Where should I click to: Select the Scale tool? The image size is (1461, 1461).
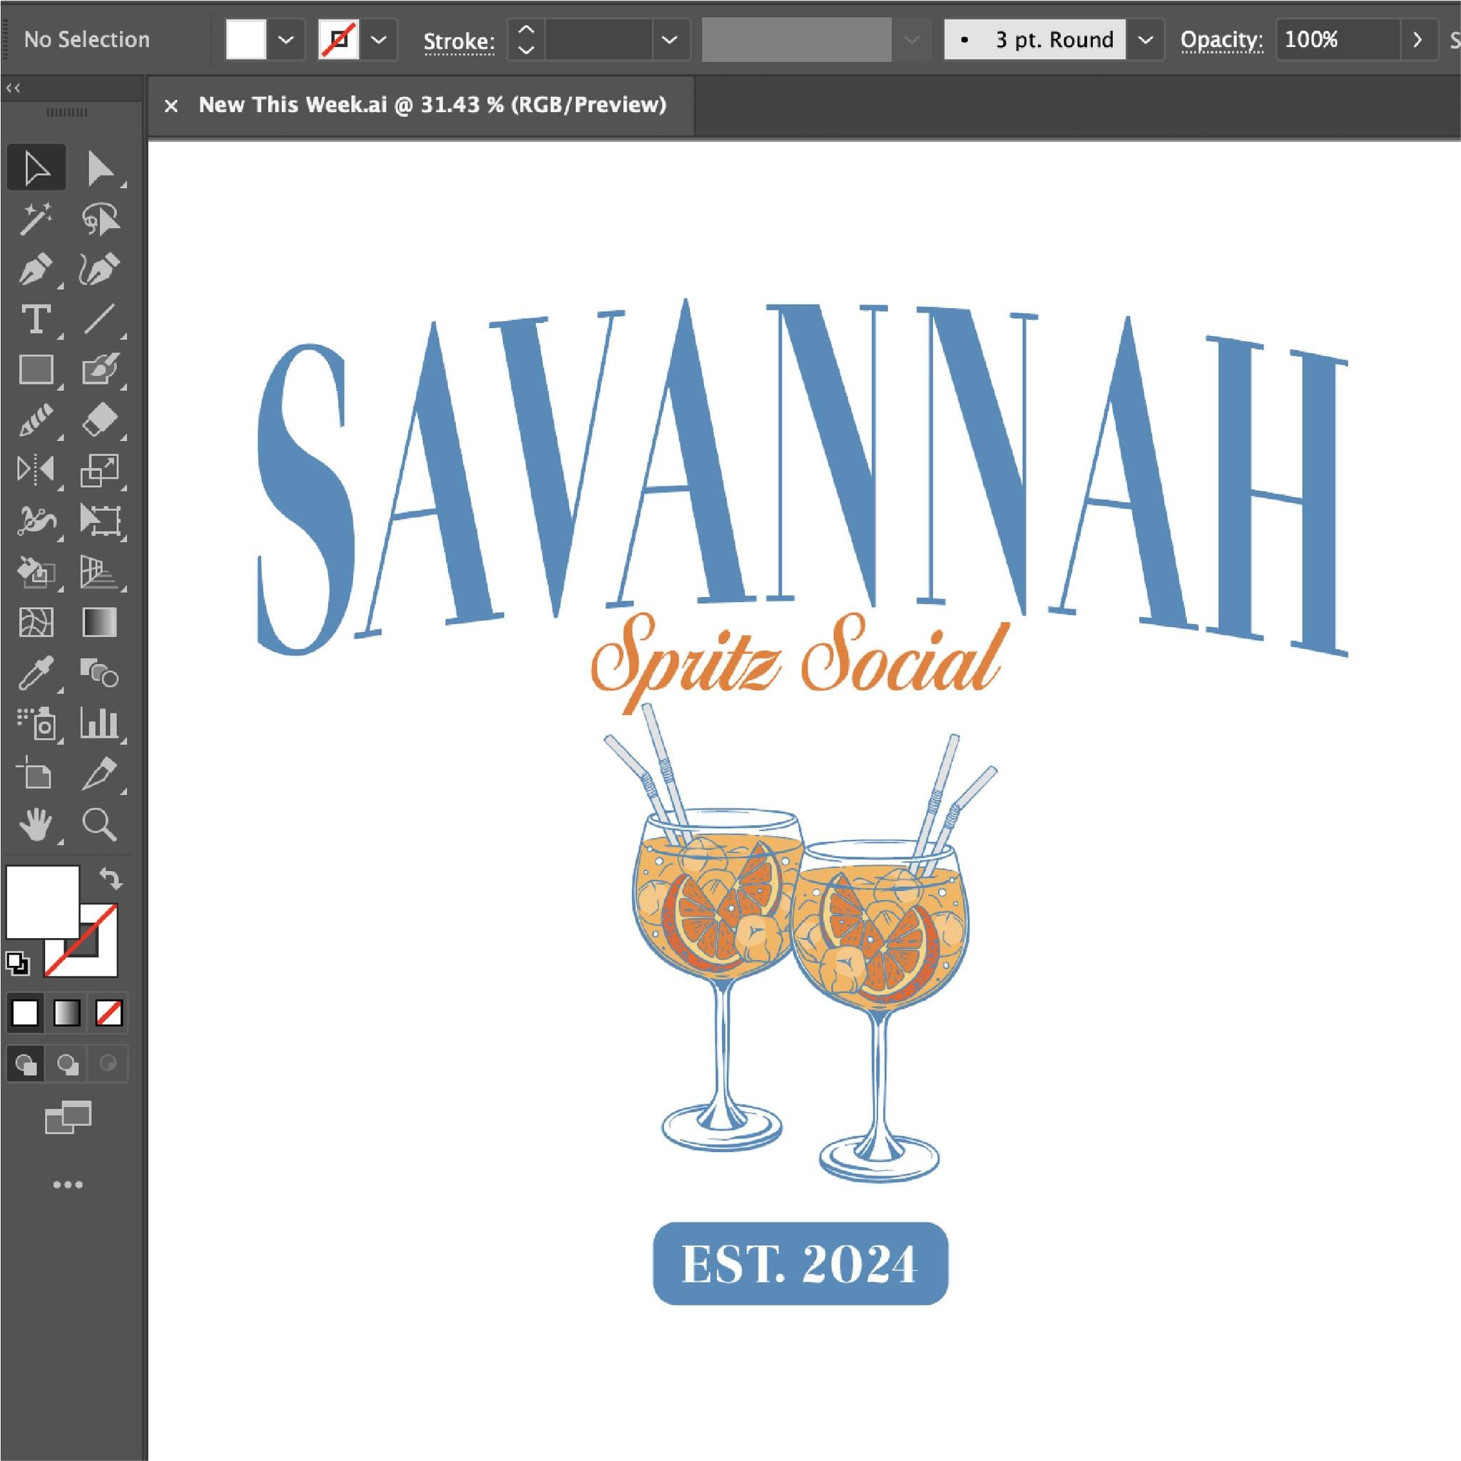coord(100,470)
